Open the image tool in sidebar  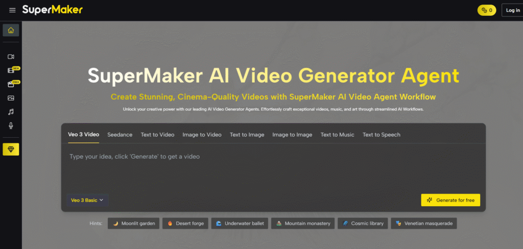tap(11, 98)
